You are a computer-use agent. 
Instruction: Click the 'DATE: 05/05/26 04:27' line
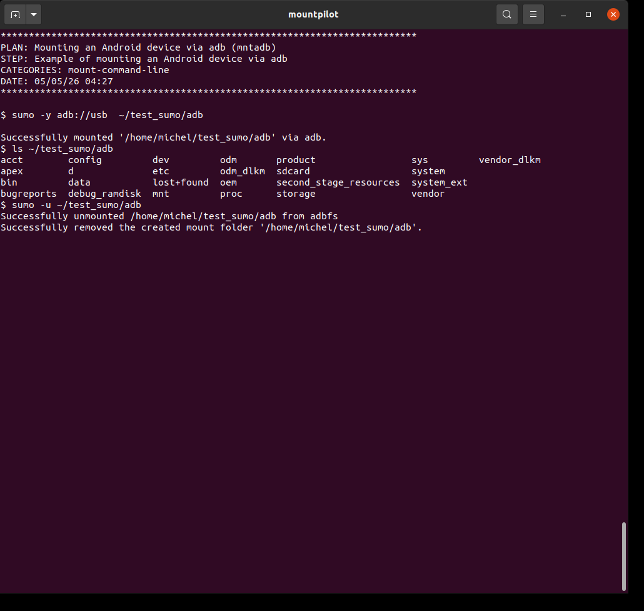click(57, 81)
